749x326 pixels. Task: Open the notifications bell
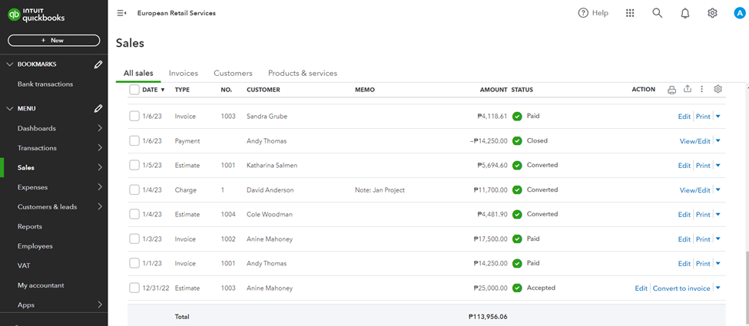pyautogui.click(x=685, y=13)
